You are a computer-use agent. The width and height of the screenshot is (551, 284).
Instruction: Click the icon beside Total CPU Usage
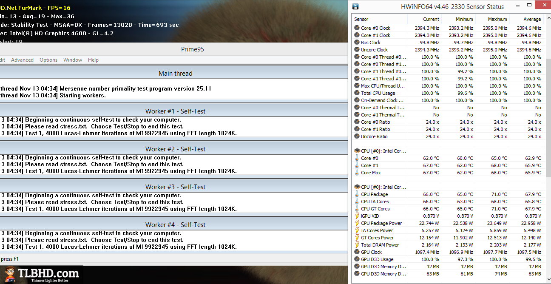click(x=357, y=93)
